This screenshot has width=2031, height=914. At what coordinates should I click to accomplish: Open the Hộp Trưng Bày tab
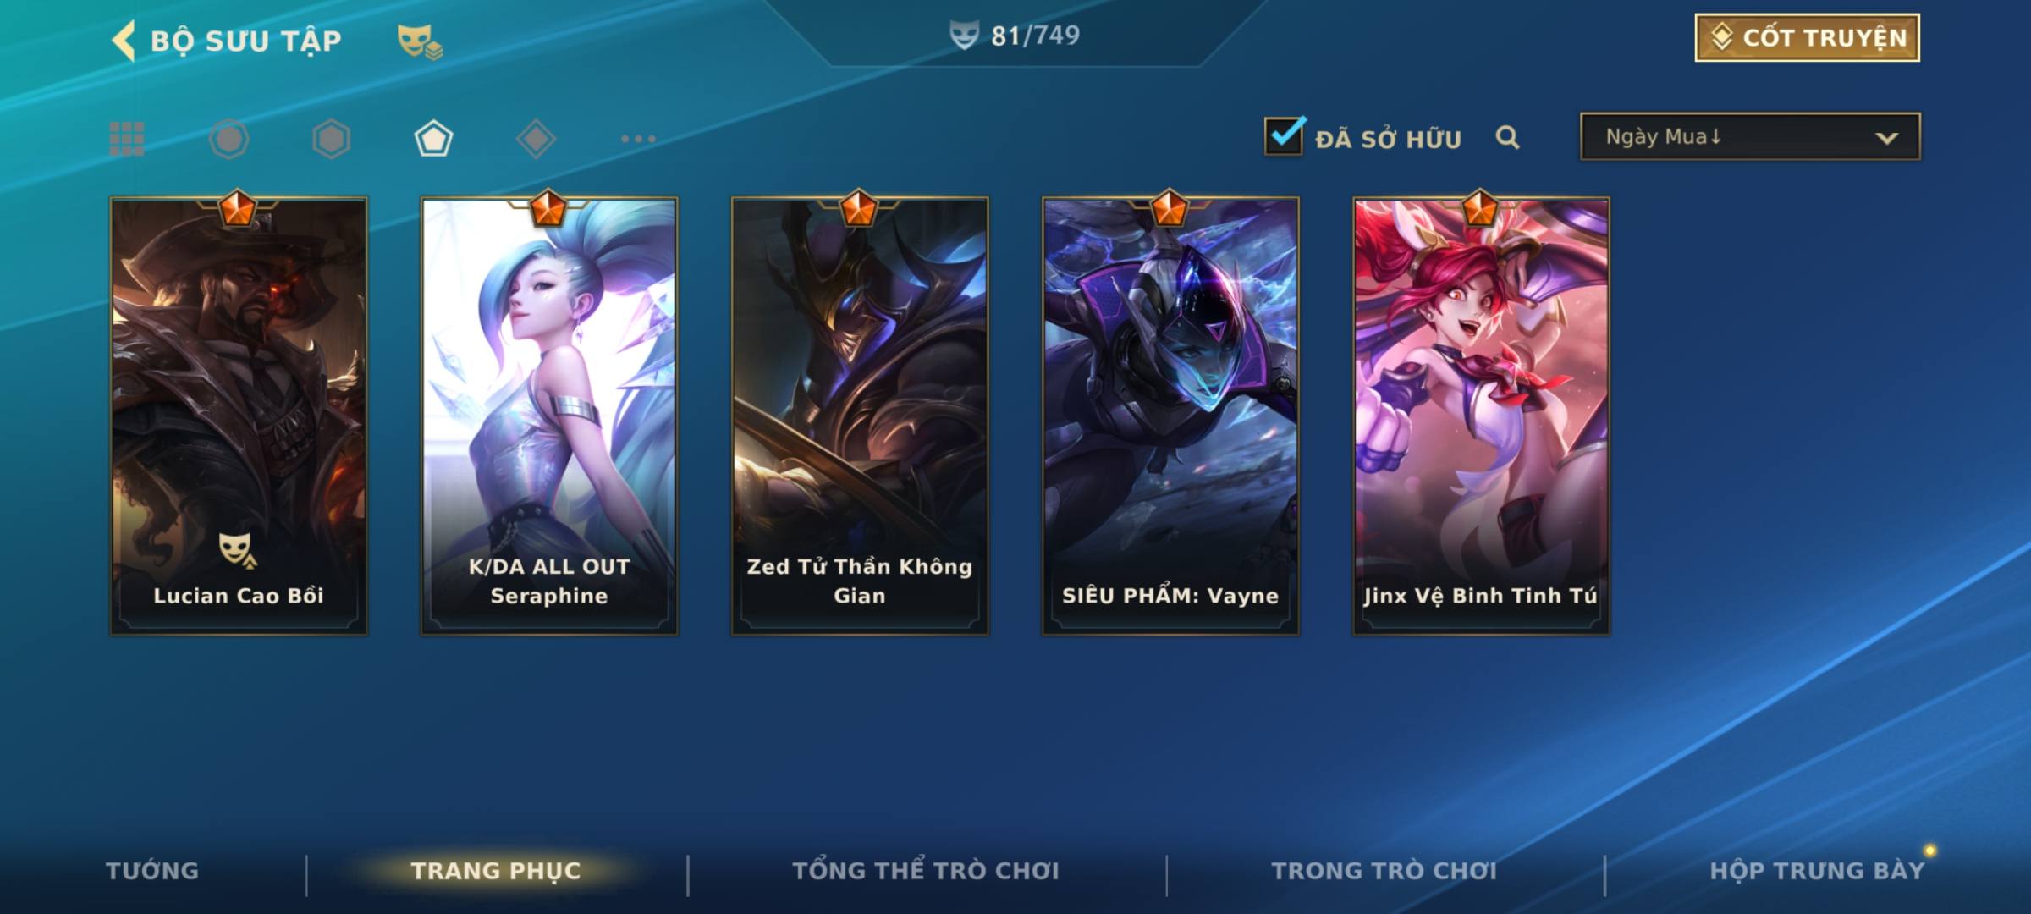coord(1818,871)
